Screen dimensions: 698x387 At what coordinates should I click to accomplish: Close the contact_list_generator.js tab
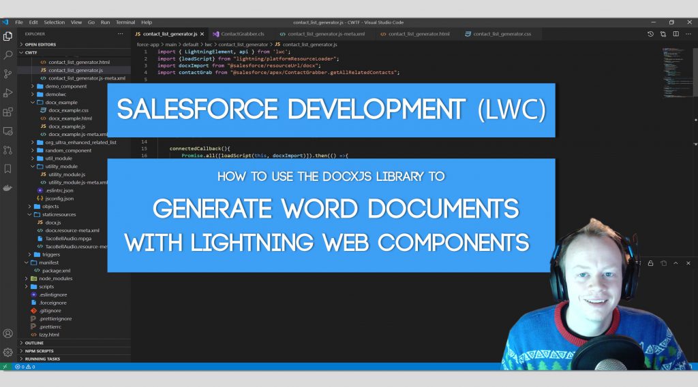tap(202, 34)
